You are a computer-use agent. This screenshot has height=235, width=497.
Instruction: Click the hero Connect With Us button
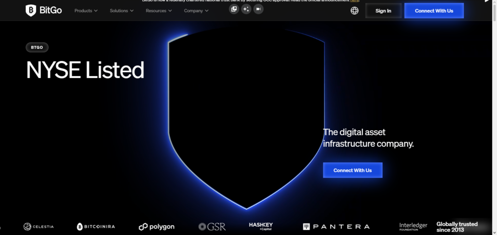click(352, 170)
